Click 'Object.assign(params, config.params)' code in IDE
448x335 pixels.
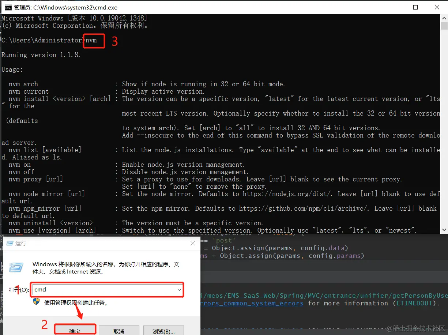tap(292, 256)
